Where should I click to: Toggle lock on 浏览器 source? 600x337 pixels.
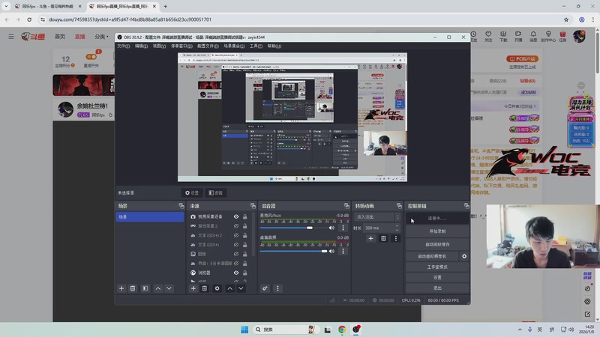(x=245, y=273)
